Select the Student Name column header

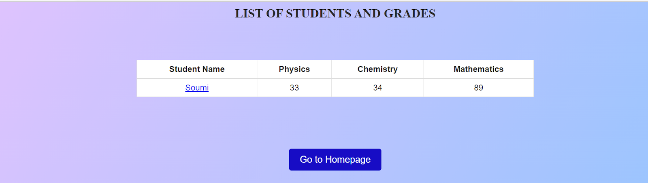coord(197,69)
